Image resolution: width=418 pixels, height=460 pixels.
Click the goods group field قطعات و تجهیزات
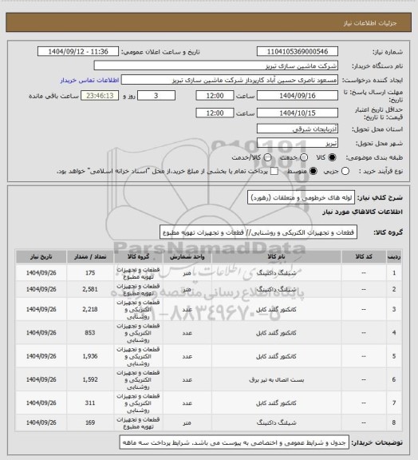point(258,232)
